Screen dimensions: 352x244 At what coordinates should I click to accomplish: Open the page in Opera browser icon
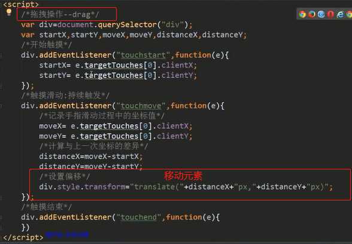pyautogui.click(x=330, y=14)
